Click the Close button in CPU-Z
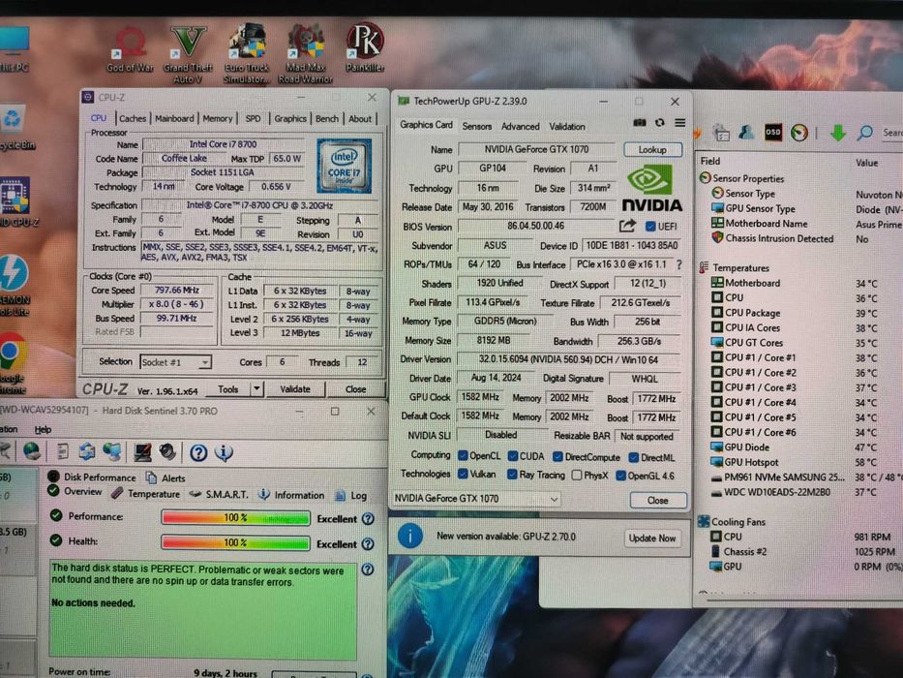 point(355,389)
